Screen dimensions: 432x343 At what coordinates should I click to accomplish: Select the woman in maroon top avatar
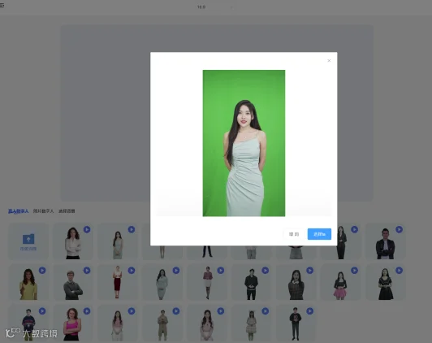[x=207, y=283]
